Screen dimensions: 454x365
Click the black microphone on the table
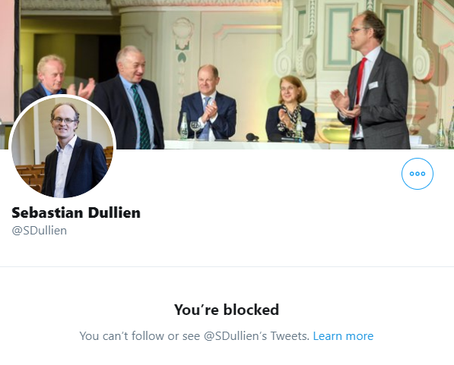pos(252,137)
